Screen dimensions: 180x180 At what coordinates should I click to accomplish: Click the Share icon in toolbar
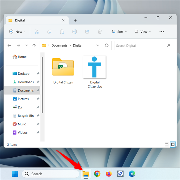click(87, 32)
